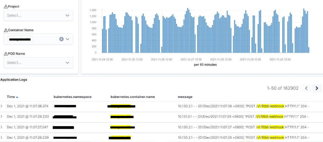Click the warning icon beside POD Name label
This screenshot has height=142, width=323.
(5, 54)
